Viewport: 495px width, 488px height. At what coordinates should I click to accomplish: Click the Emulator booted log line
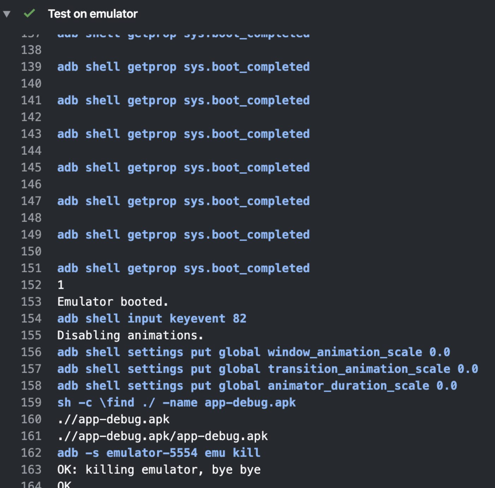pos(113,302)
